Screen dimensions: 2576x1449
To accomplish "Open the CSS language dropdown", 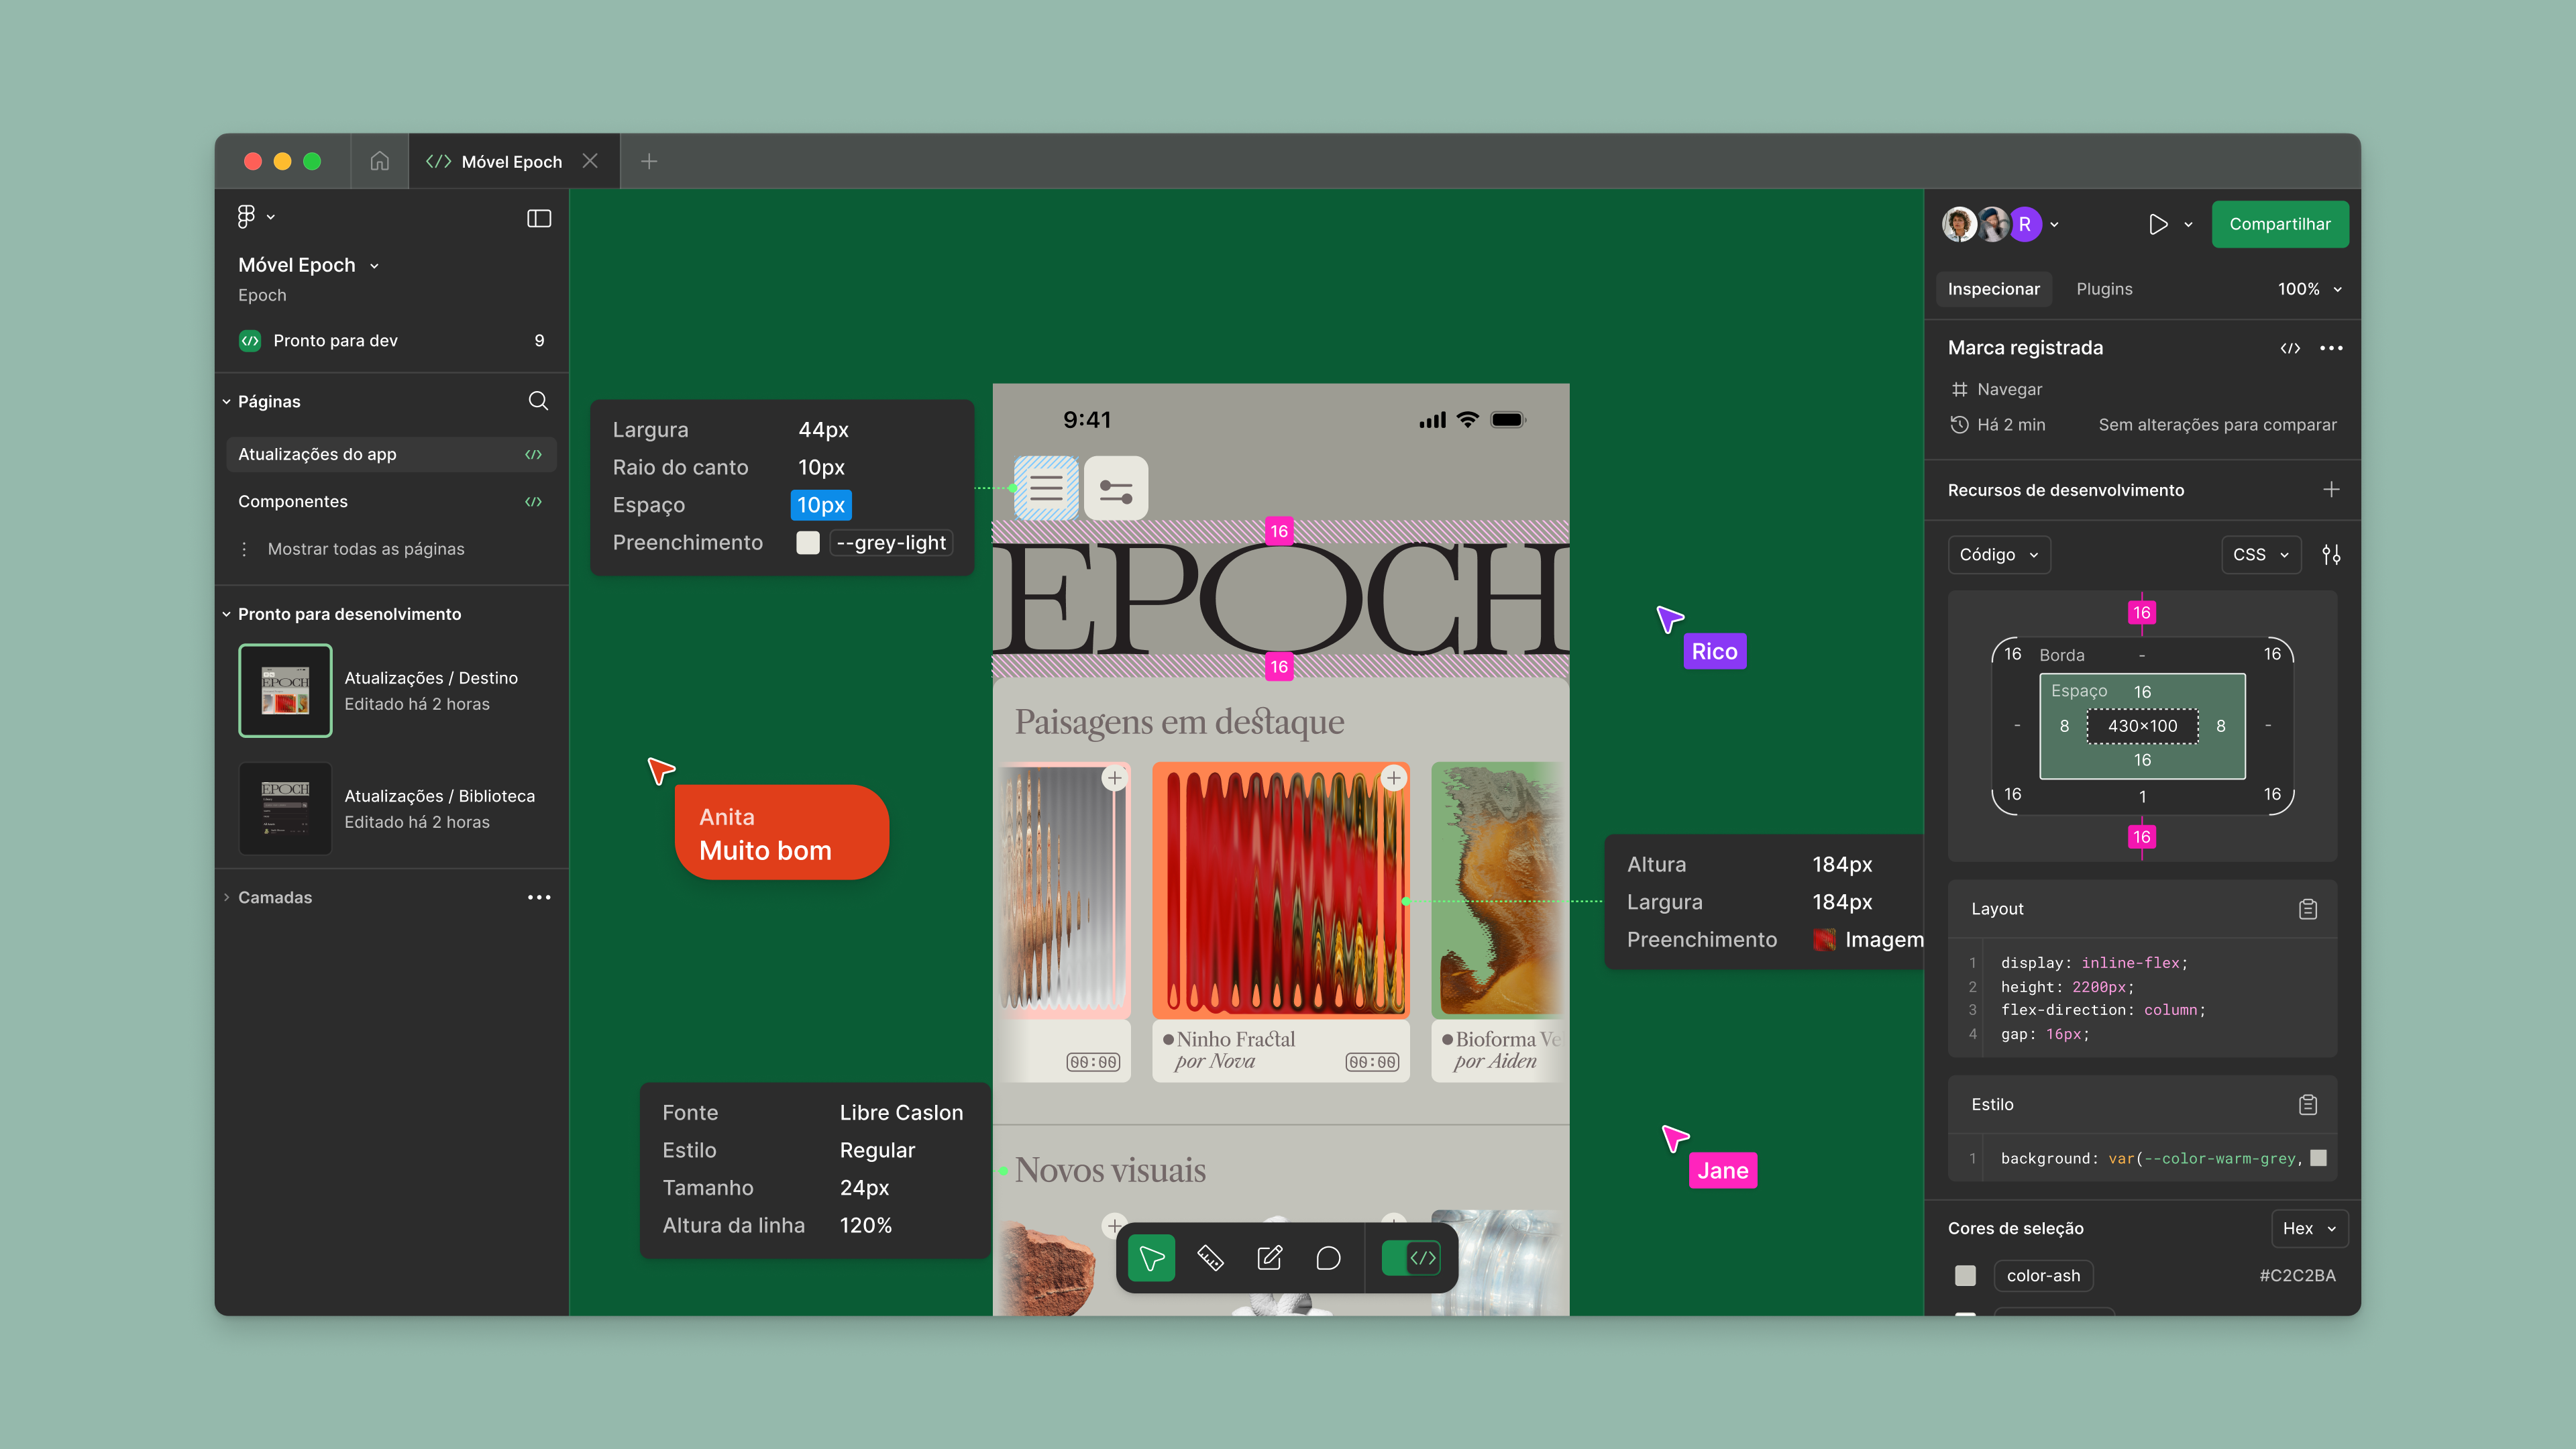I will click(x=2261, y=555).
